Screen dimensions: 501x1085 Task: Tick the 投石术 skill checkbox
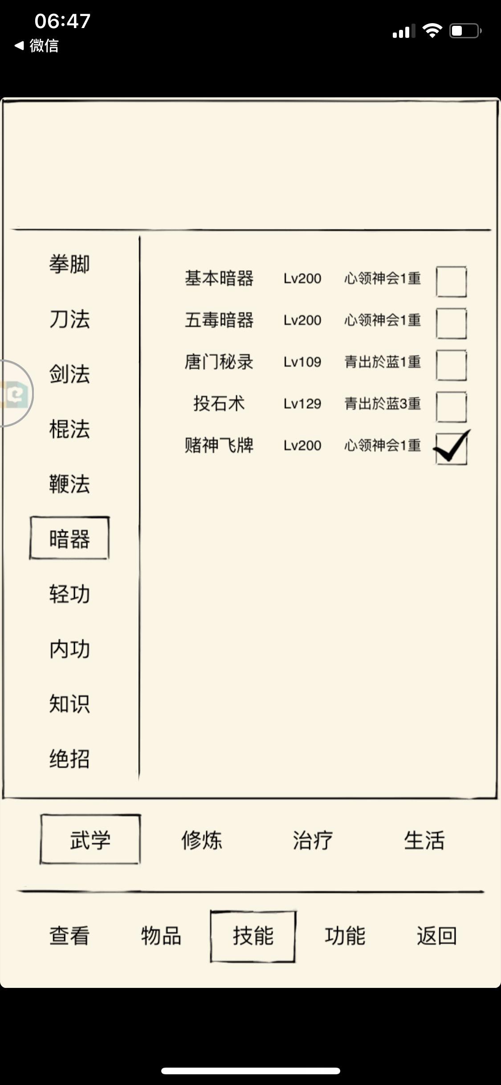pyautogui.click(x=451, y=407)
